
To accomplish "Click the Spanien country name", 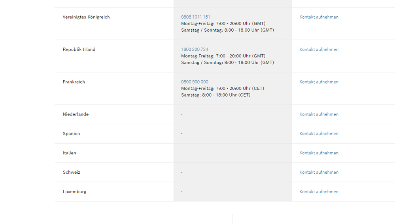I will (x=71, y=134).
